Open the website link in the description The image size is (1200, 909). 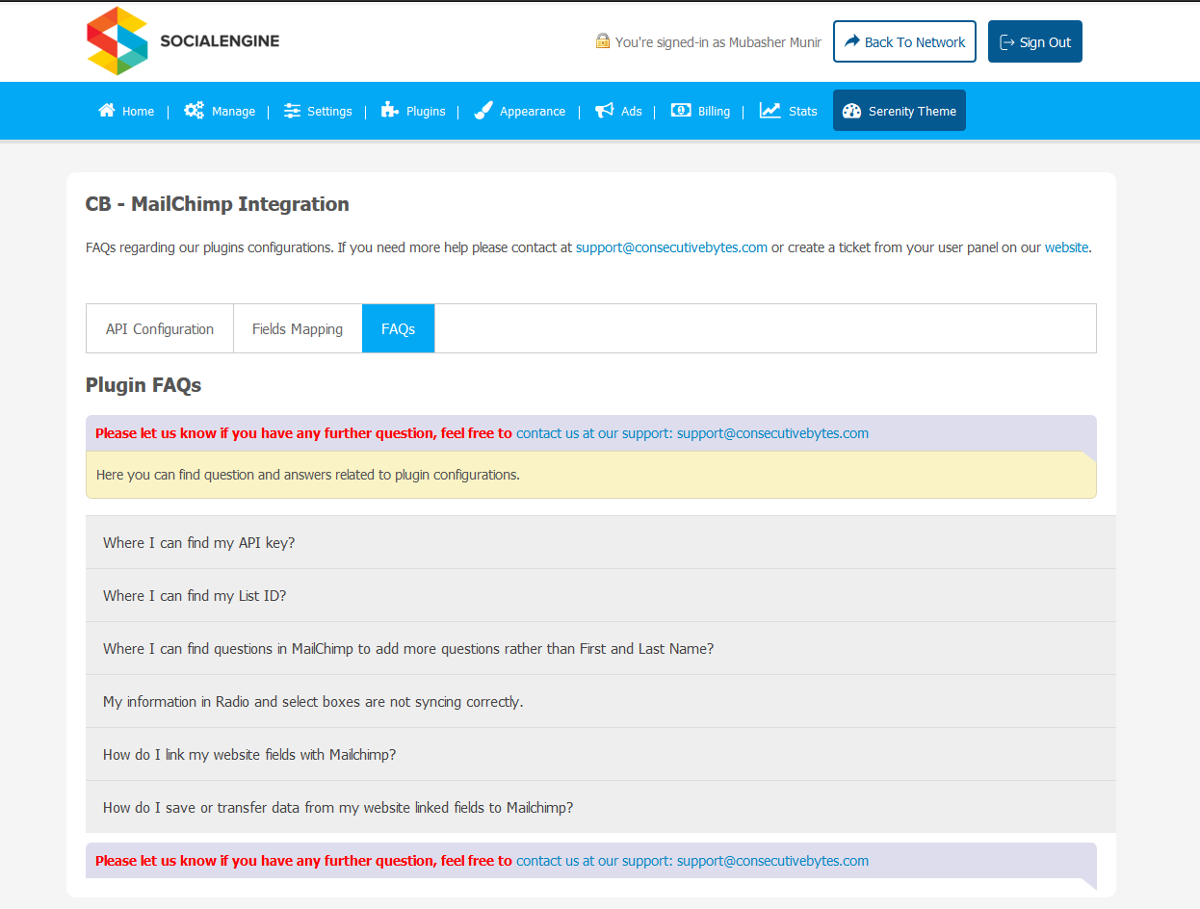tap(1066, 247)
